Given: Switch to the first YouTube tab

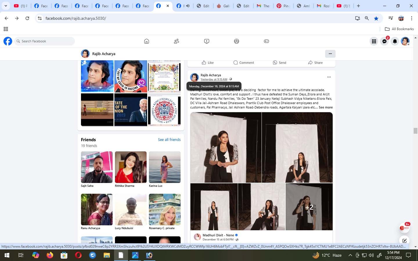Looking at the screenshot, I should point(21,6).
